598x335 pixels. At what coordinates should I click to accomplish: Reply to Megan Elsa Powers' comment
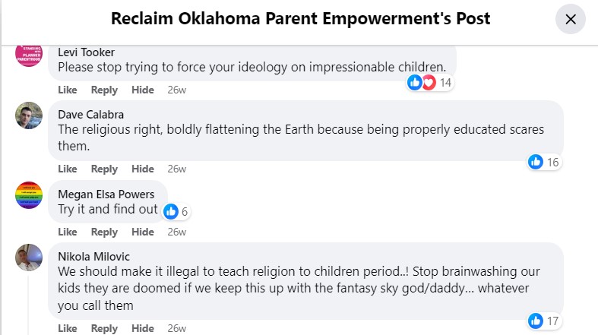[x=104, y=232]
